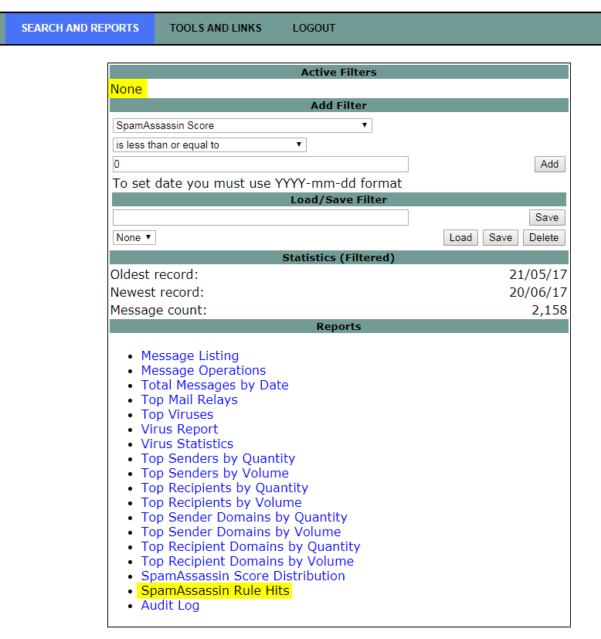Click the newest record date 20/06/17

pos(538,292)
